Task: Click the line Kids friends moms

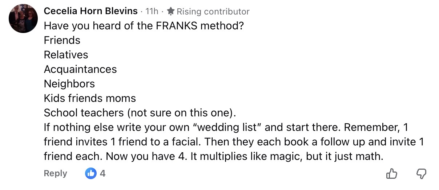Action: (x=90, y=98)
